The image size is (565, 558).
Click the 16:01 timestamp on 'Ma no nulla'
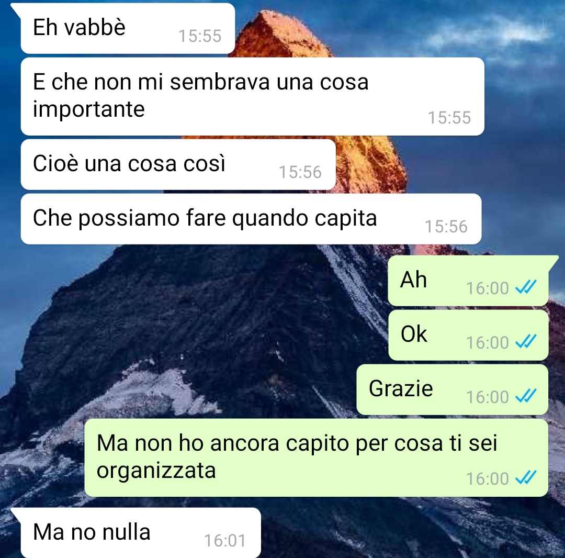point(225,540)
